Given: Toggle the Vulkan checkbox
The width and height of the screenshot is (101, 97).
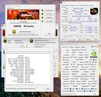Looking at the screenshot, I should coord(70,91).
